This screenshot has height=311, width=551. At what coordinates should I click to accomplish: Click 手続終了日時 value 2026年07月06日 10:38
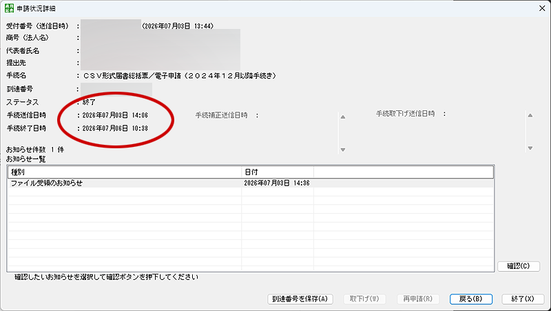(115, 128)
